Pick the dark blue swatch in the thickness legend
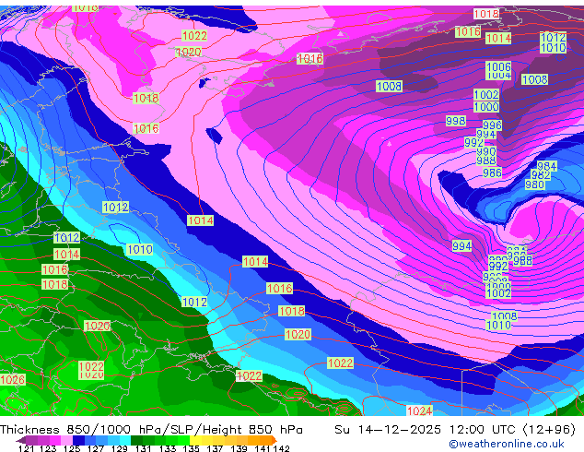The height and width of the screenshot is (452, 584). [x=78, y=440]
